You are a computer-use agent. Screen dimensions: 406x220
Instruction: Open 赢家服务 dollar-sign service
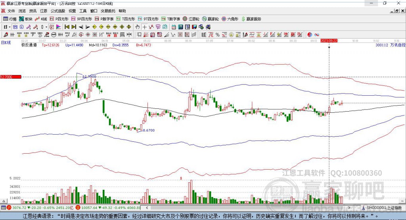[251, 19]
